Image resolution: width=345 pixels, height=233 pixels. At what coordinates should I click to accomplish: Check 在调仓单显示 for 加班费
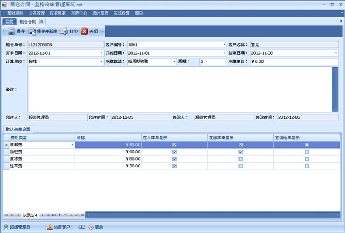click(307, 152)
